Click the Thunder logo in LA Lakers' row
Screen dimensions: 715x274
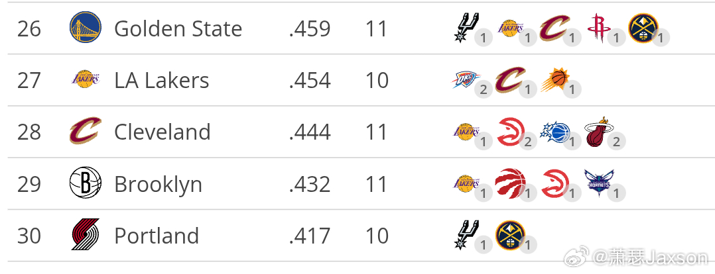point(466,80)
